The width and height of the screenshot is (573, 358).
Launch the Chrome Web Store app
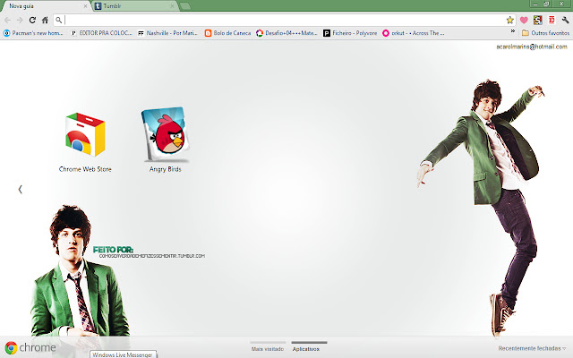click(x=85, y=142)
